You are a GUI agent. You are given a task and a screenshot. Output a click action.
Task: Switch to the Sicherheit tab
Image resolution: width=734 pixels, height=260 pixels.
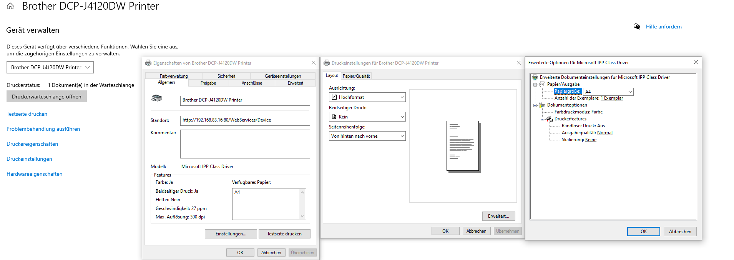click(x=226, y=76)
